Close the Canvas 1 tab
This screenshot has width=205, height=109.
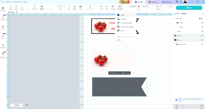coord(14,12)
